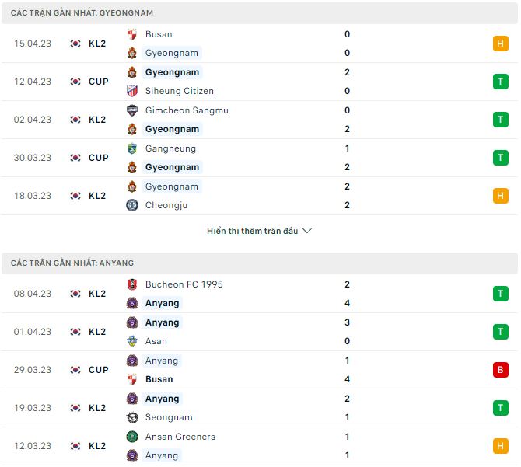
Task: Click the Asan club crest icon
Action: tap(132, 341)
